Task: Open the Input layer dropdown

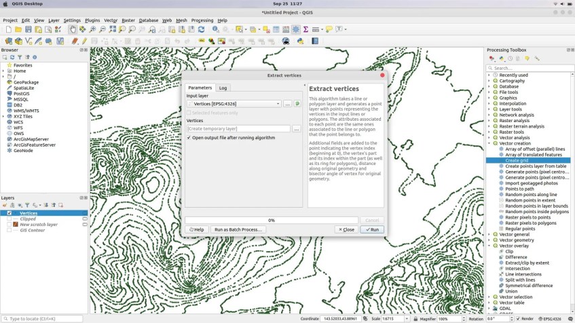Action: [x=234, y=104]
